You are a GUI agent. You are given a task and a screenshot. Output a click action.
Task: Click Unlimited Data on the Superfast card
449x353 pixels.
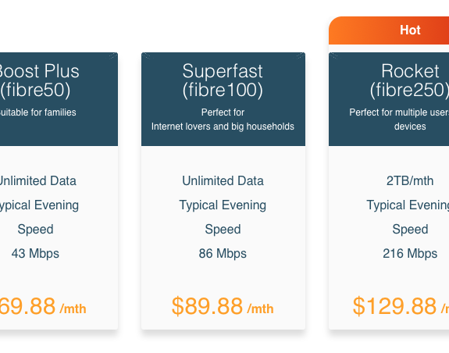pyautogui.click(x=223, y=181)
